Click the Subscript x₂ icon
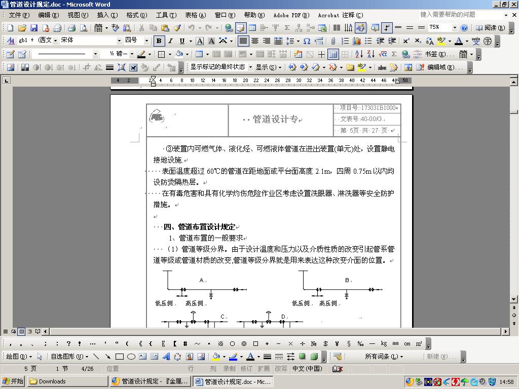The width and height of the screenshot is (519, 389). pos(418,41)
